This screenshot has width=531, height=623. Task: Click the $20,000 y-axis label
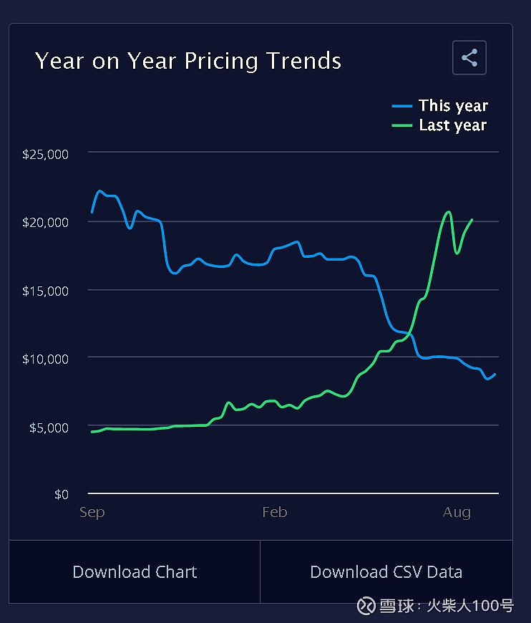45,222
